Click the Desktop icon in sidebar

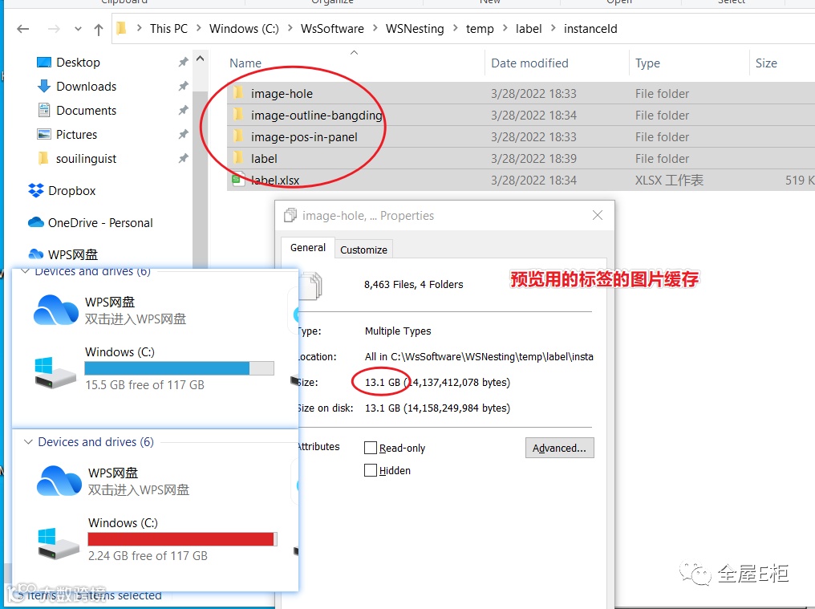(44, 63)
